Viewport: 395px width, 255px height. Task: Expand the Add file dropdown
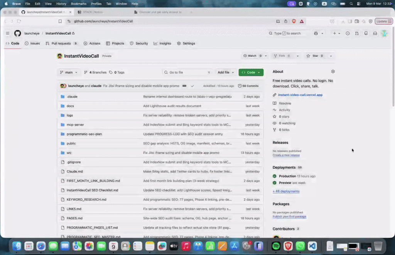tap(225, 72)
